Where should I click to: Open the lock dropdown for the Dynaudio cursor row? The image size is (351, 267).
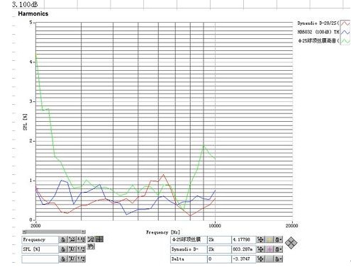pyautogui.click(x=278, y=249)
